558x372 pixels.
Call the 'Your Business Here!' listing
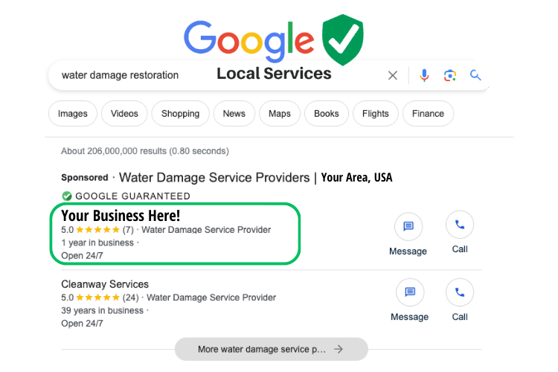(x=460, y=225)
